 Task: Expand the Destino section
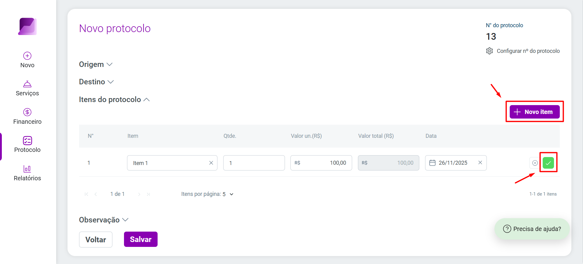click(97, 82)
